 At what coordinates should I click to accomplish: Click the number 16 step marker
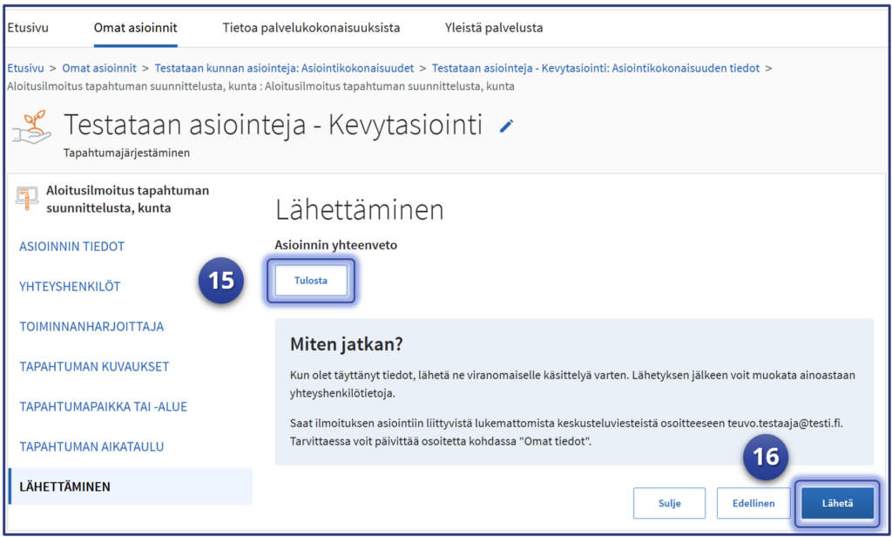(765, 457)
